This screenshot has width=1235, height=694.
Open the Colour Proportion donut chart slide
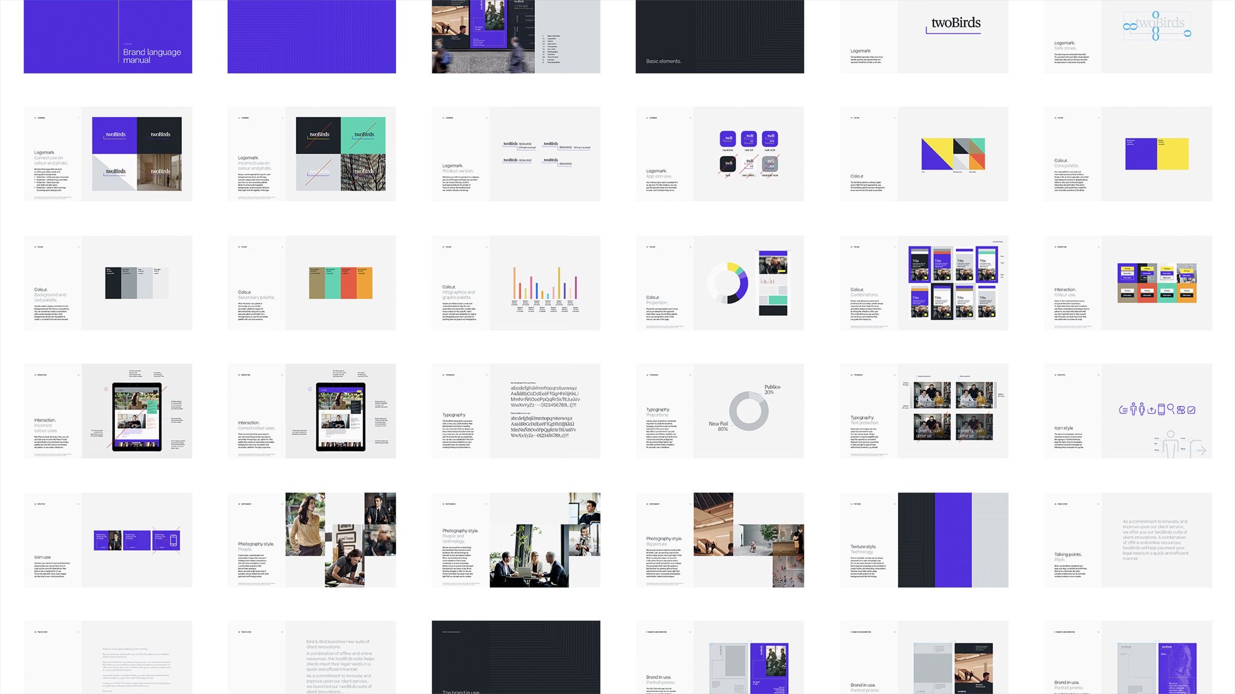[x=719, y=283]
